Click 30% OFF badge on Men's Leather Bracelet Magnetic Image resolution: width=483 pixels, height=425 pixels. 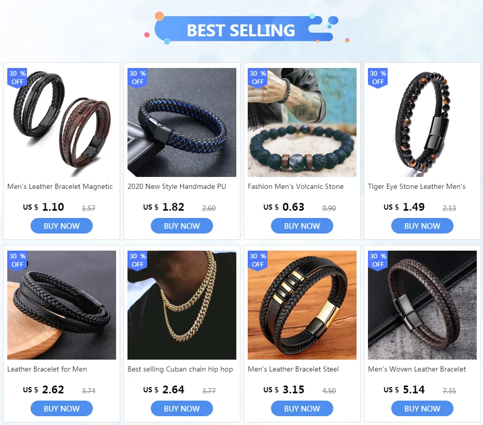[17, 78]
